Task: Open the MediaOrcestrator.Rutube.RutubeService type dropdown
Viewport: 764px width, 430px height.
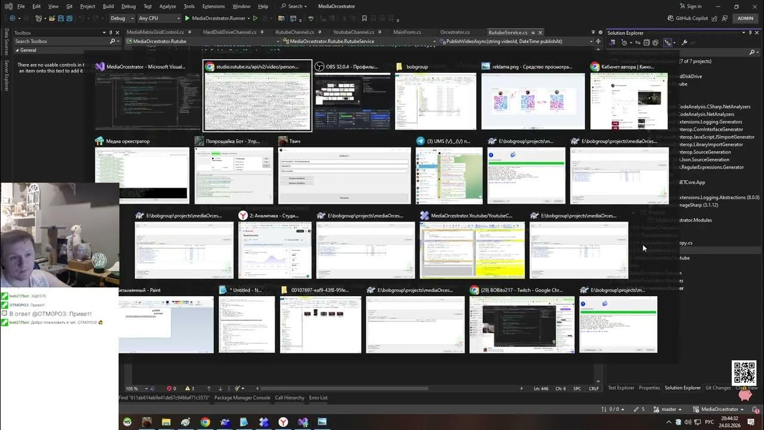Action: coord(360,41)
